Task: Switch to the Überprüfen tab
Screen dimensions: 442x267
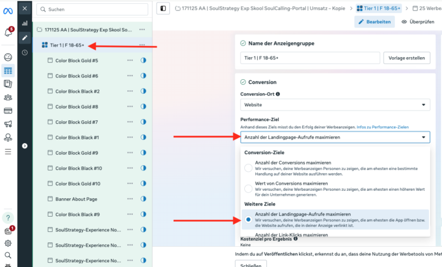Action: (x=417, y=21)
